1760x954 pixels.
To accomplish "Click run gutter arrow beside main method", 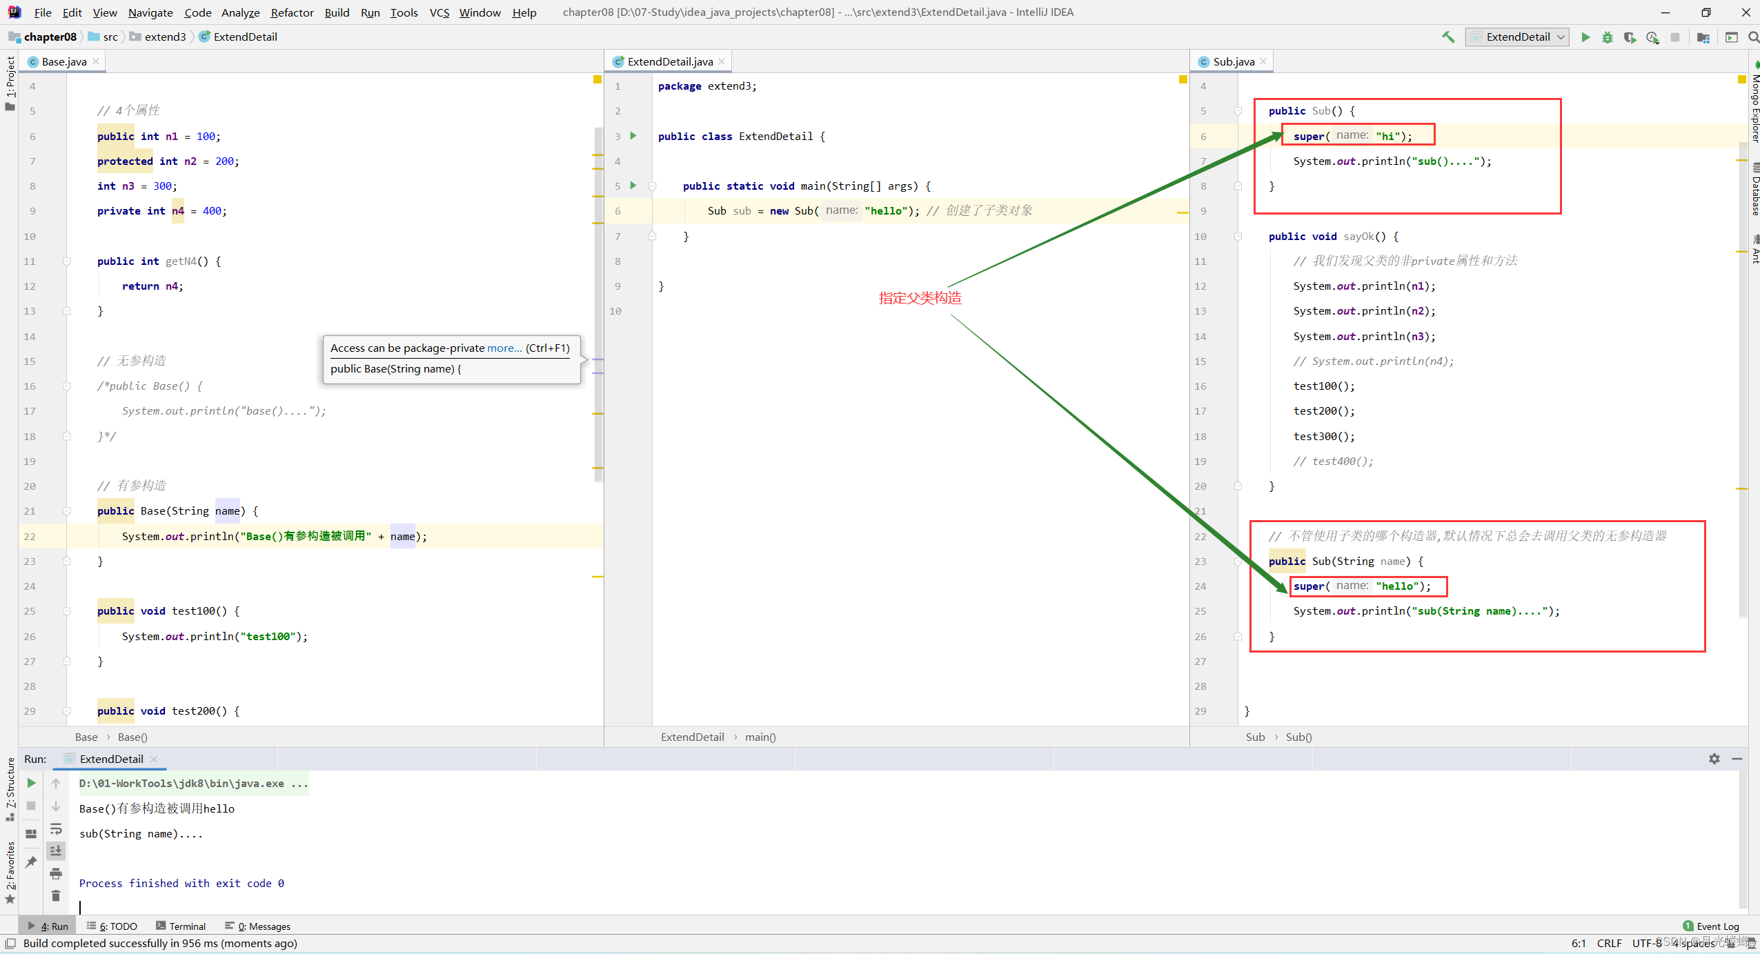I will coord(633,186).
